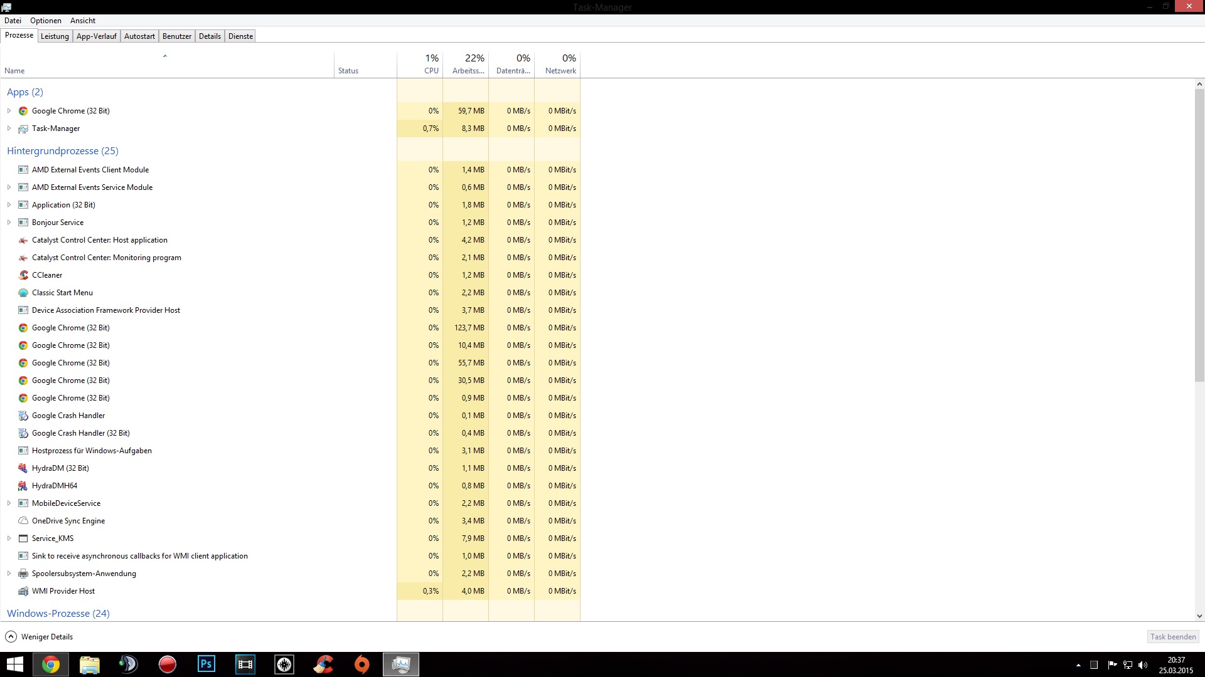The image size is (1205, 677).
Task: Select the WMI Provider Host row
Action: pyautogui.click(x=63, y=591)
